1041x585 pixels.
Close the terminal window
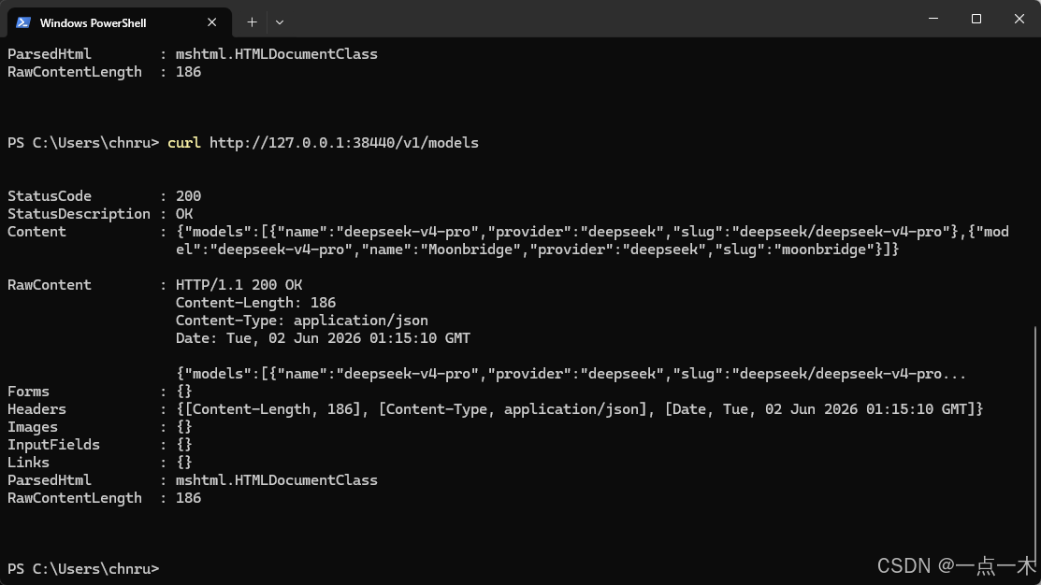[x=1019, y=19]
